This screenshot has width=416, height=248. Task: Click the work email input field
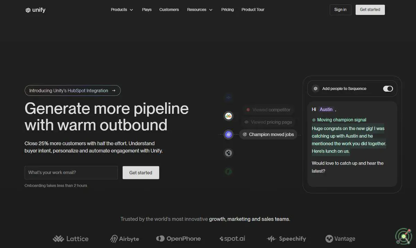[71, 173]
